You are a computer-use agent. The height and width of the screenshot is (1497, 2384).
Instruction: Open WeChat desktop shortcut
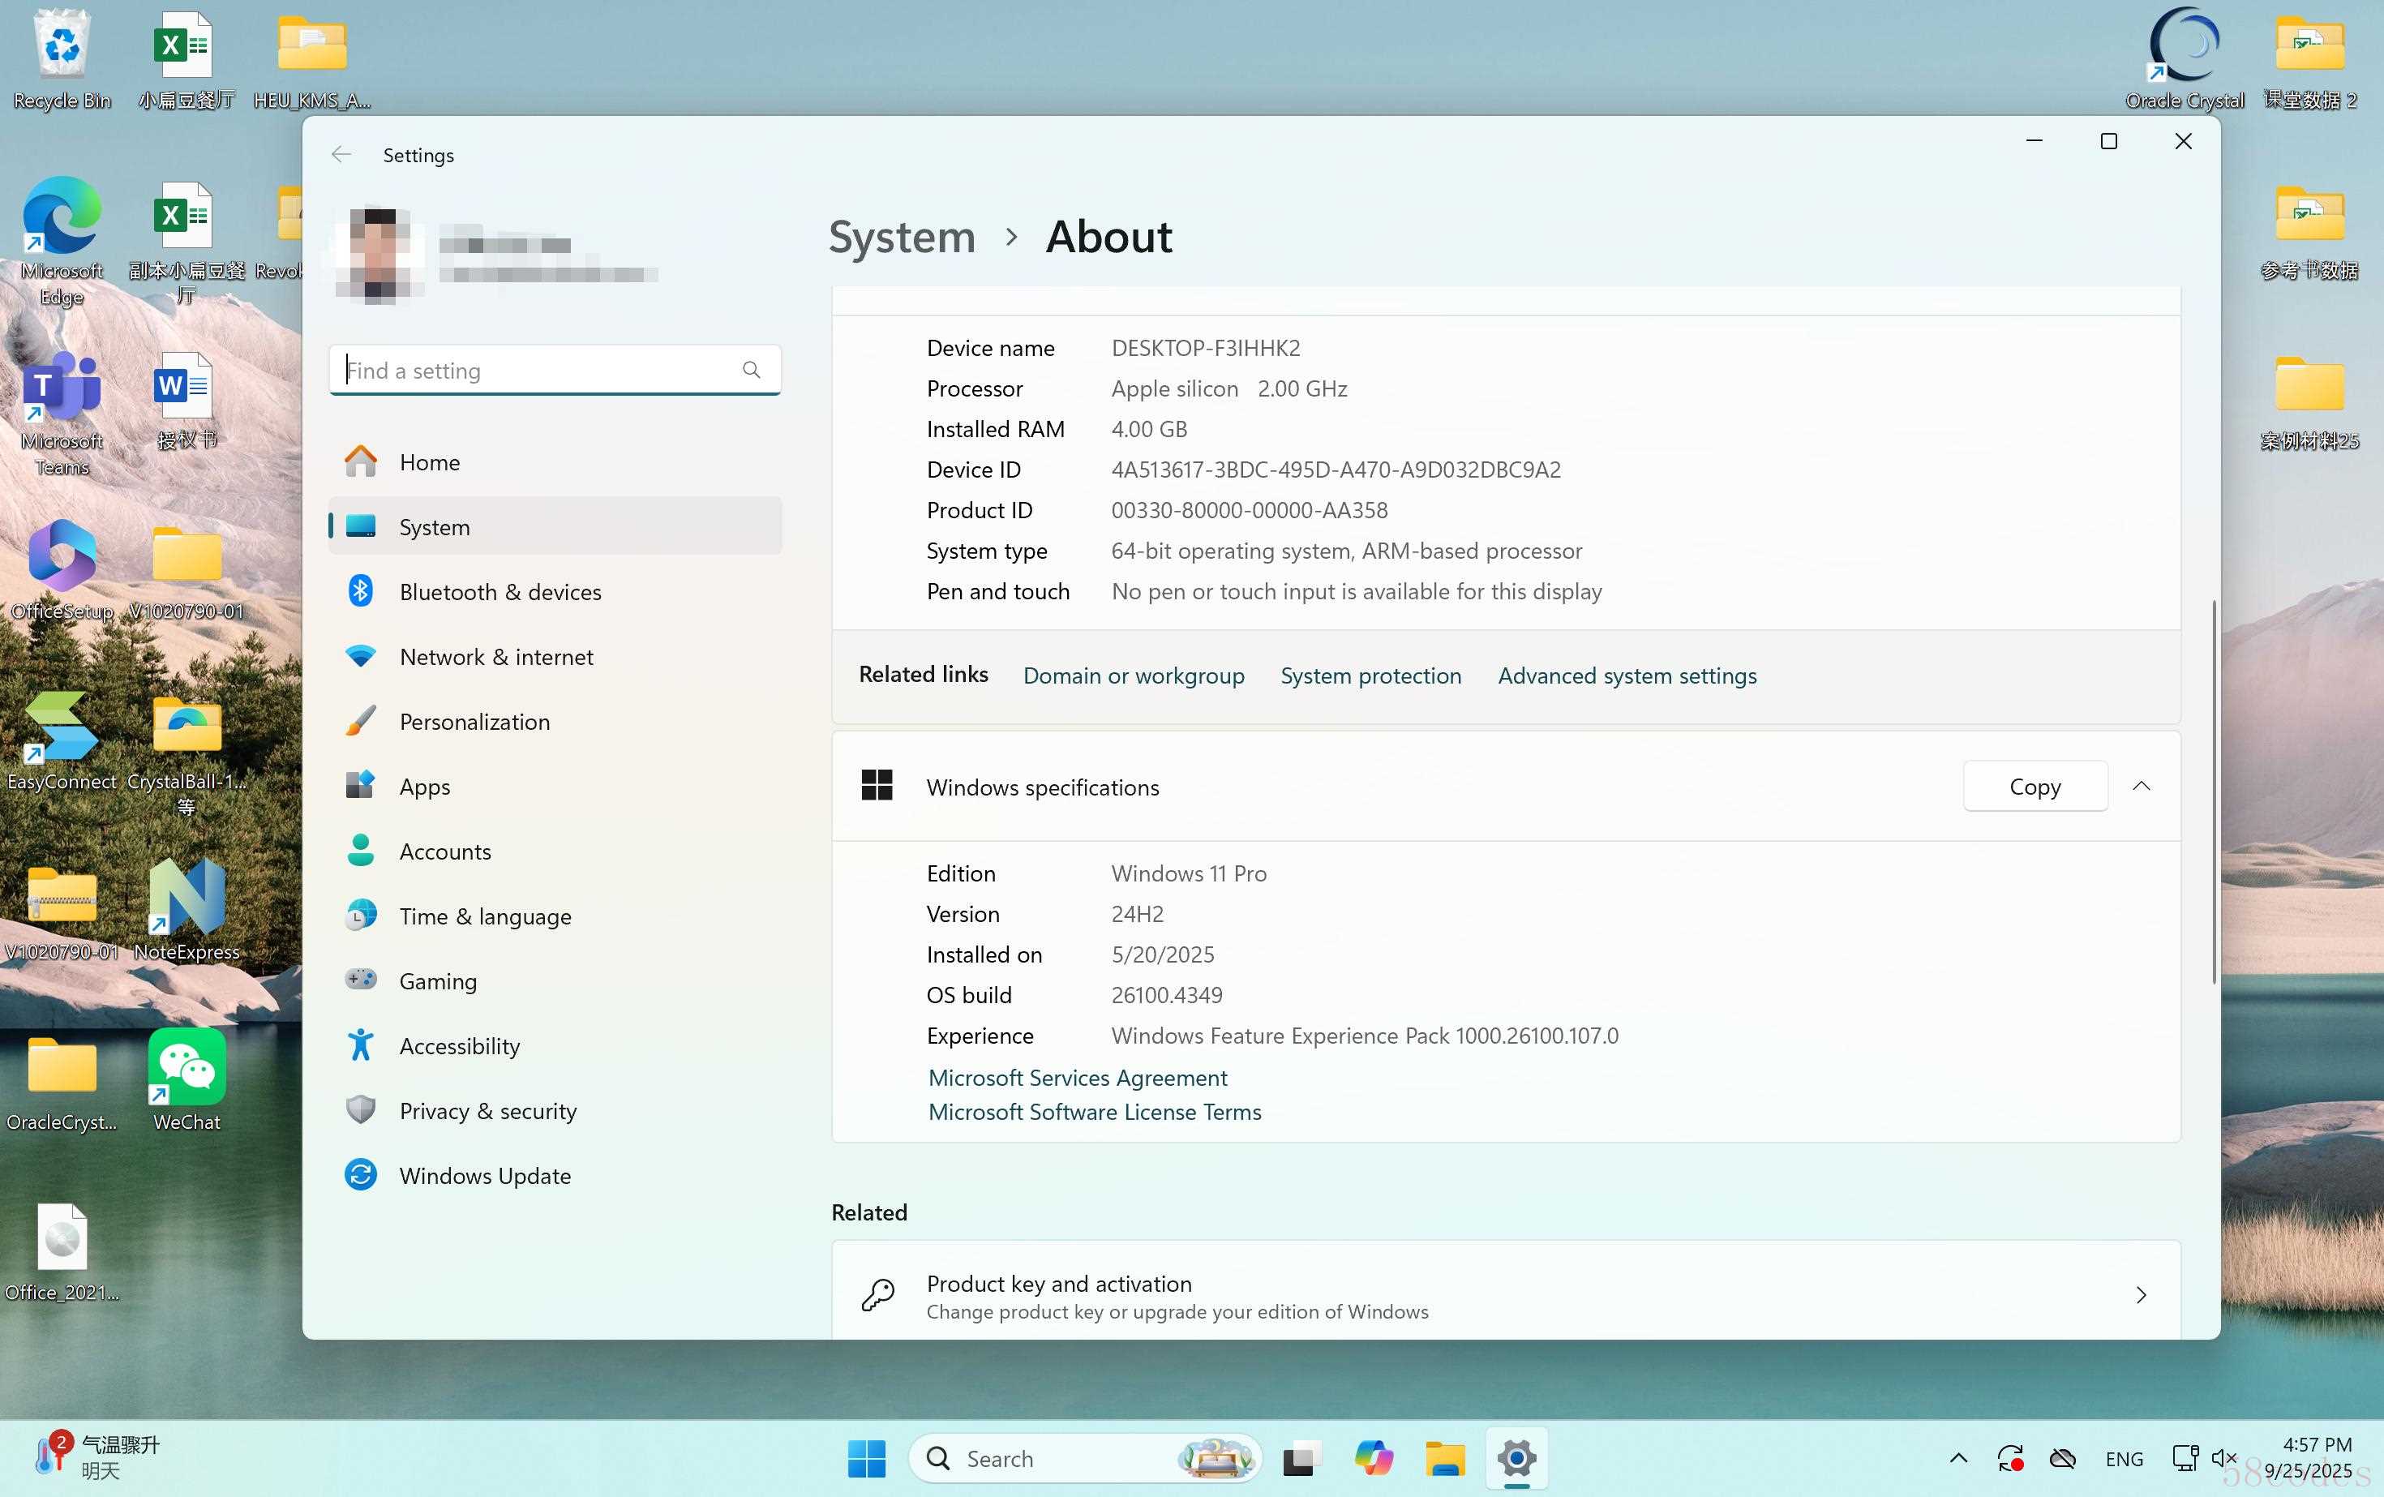[187, 1081]
